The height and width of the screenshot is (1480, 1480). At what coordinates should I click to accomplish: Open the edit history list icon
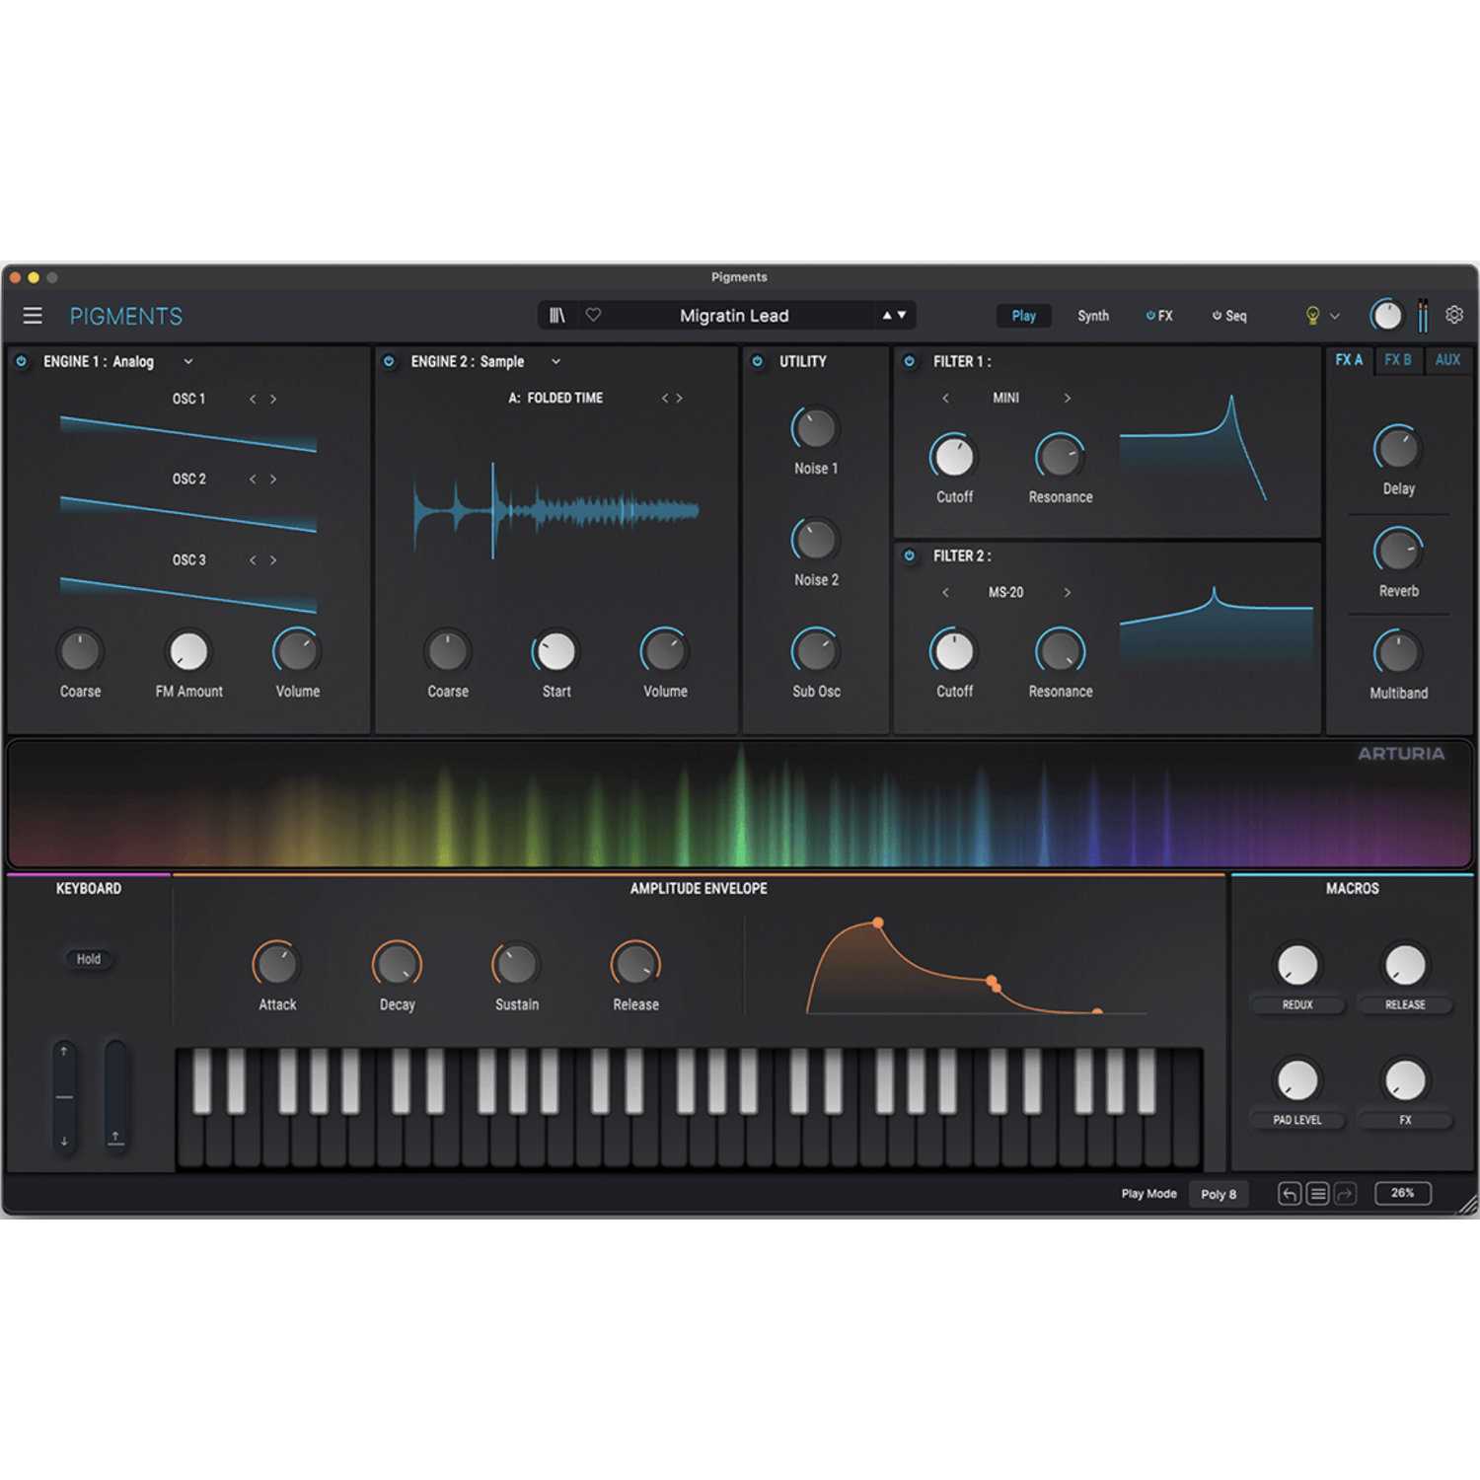(1317, 1194)
